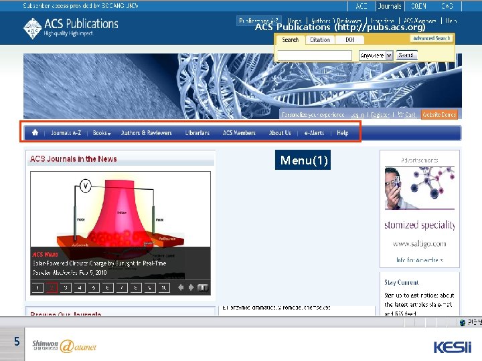Click into the search text field
The width and height of the screenshot is (482, 361).
tap(315, 55)
